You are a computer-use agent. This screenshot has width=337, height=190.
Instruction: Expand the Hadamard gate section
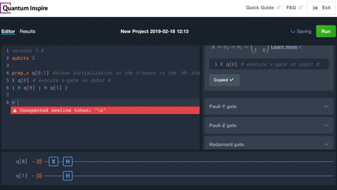click(269, 143)
